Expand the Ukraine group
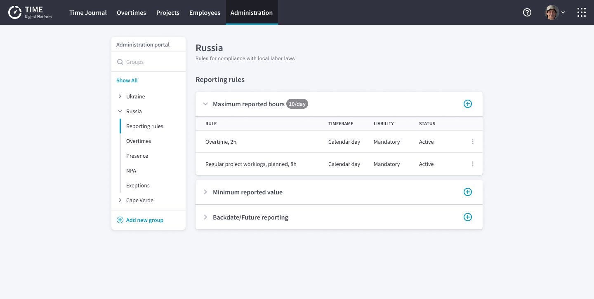Image resolution: width=594 pixels, height=299 pixels. point(120,96)
